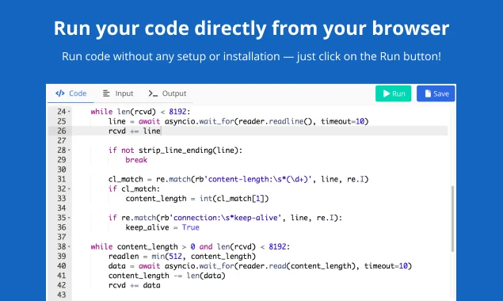
Task: Click 'content_length = int(cl_match[1])' line
Action: coord(197,198)
